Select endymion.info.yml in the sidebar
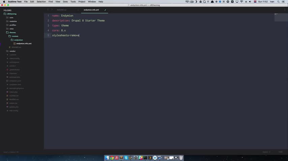 [24, 44]
